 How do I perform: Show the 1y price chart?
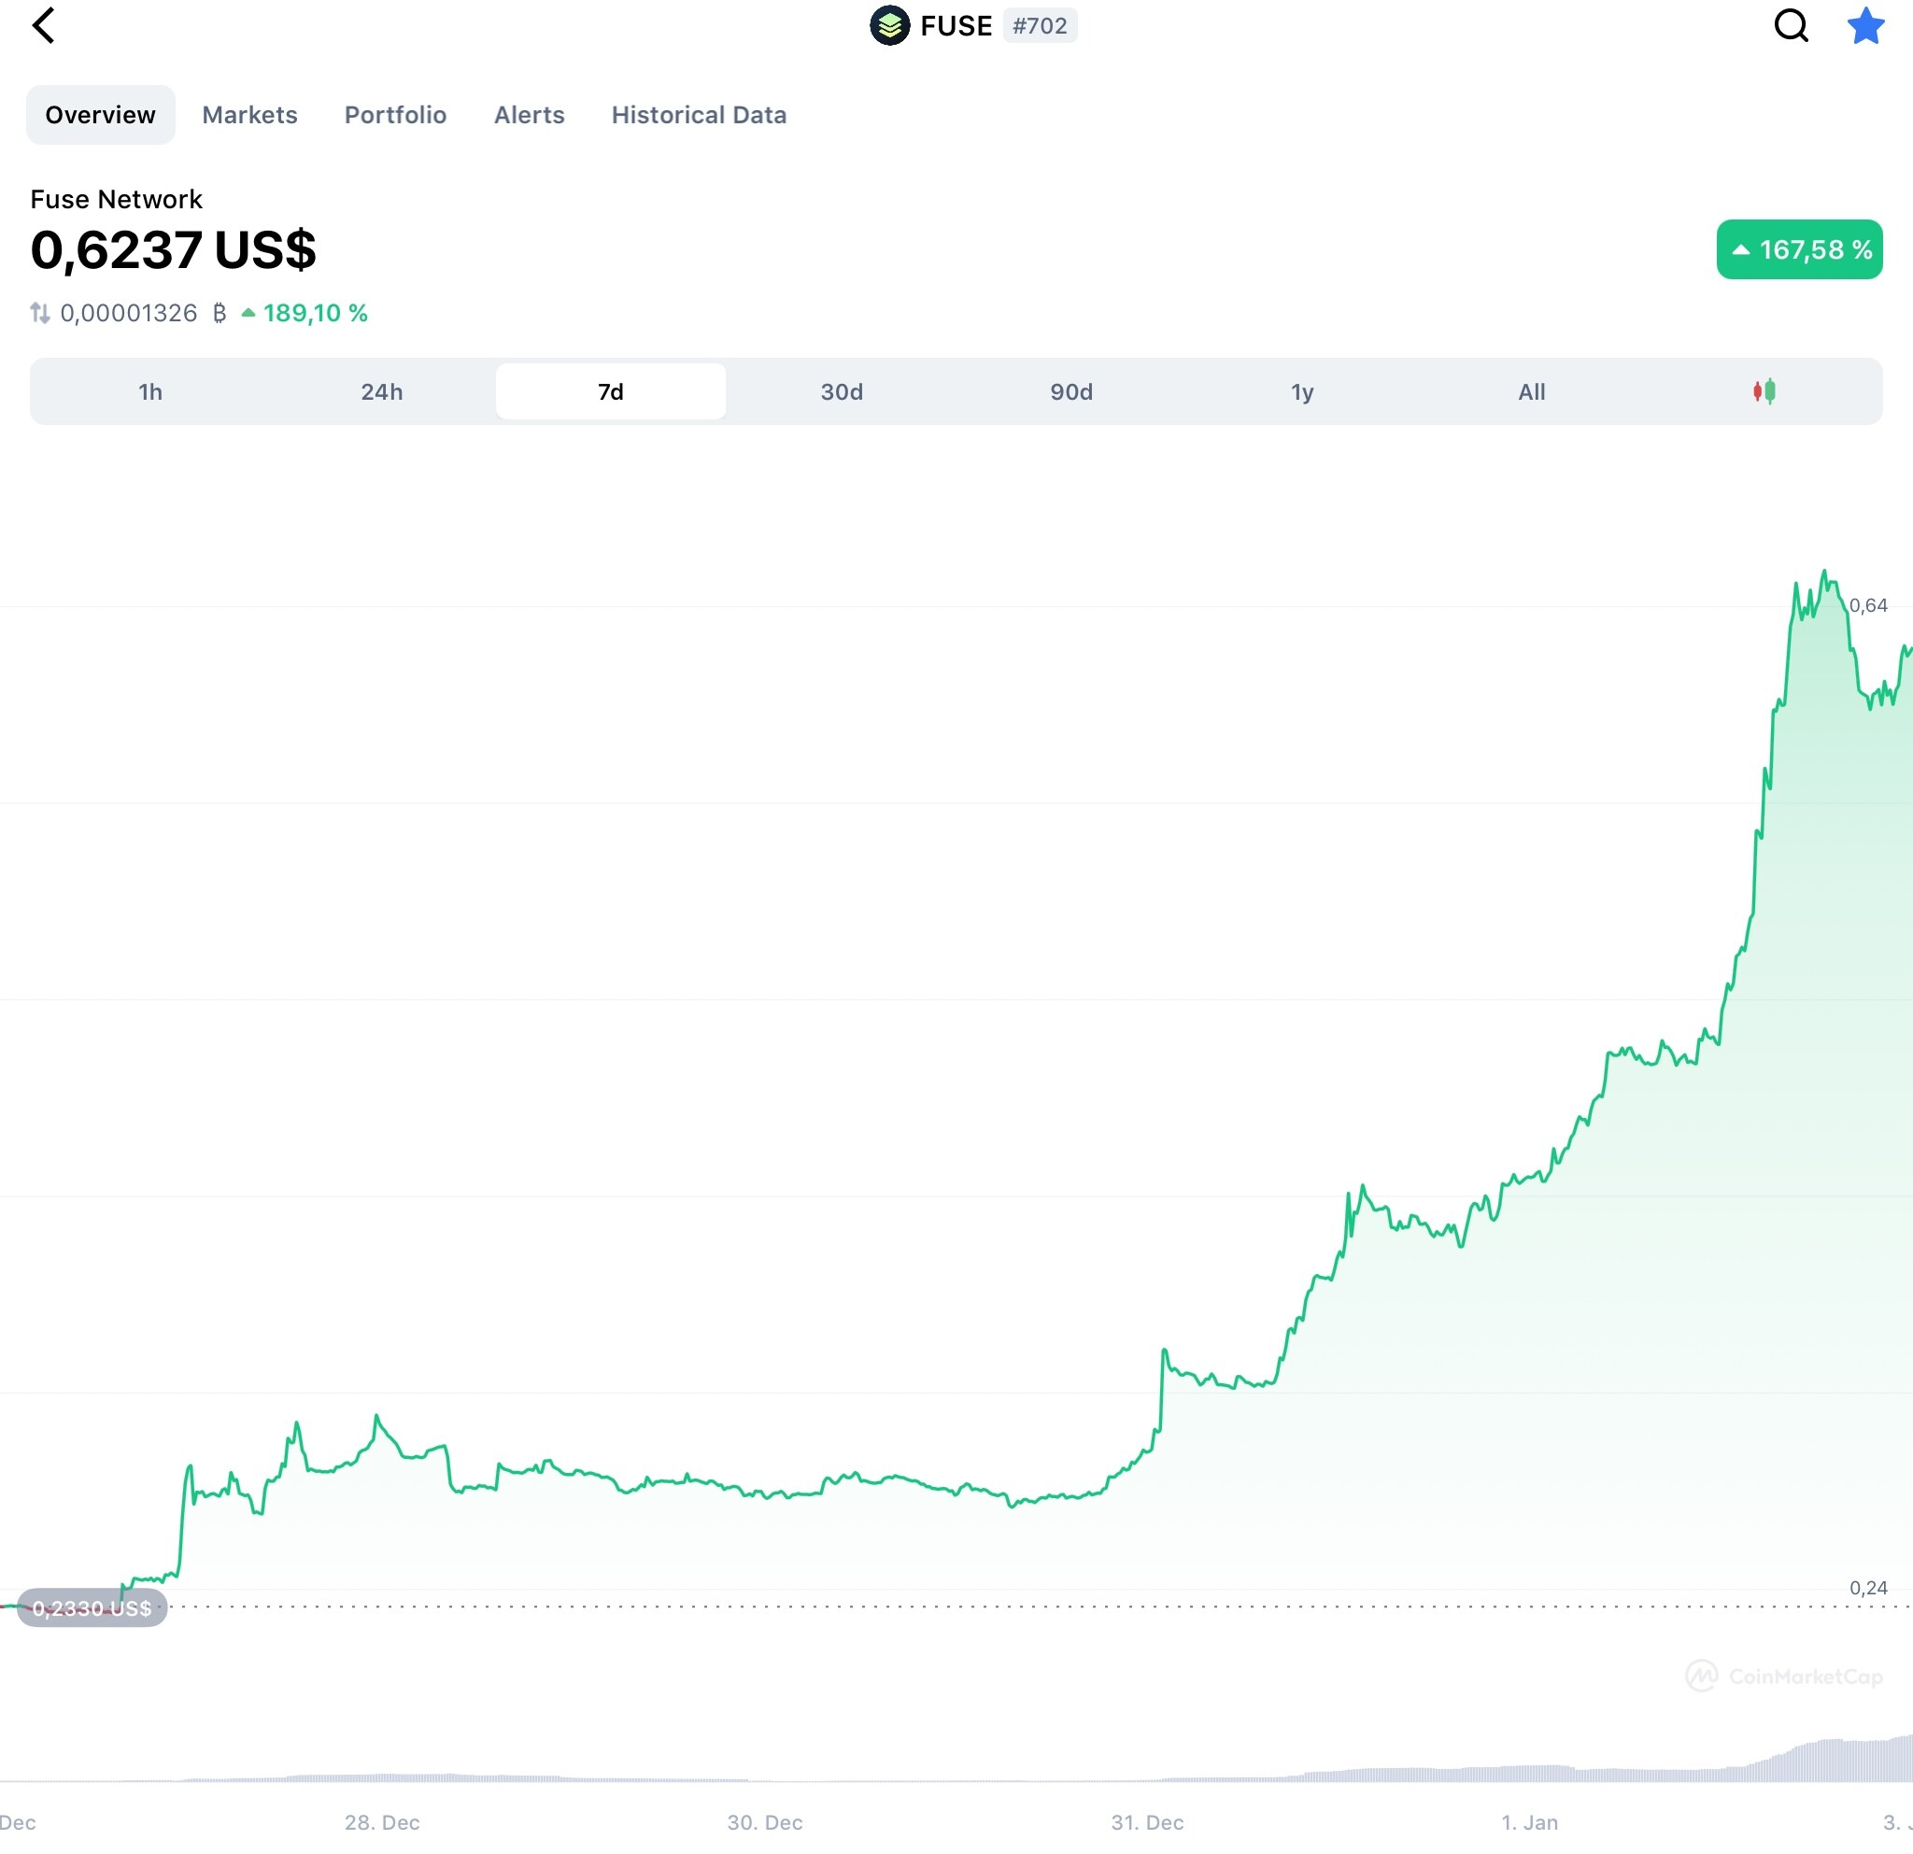coord(1302,391)
